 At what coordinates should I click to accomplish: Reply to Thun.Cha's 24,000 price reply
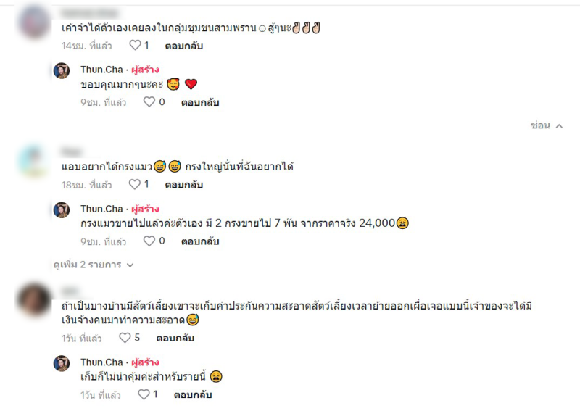[200, 241]
